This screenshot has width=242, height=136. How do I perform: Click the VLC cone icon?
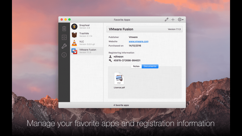click(74, 43)
